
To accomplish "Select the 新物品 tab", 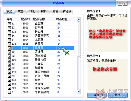I will point(67,11).
